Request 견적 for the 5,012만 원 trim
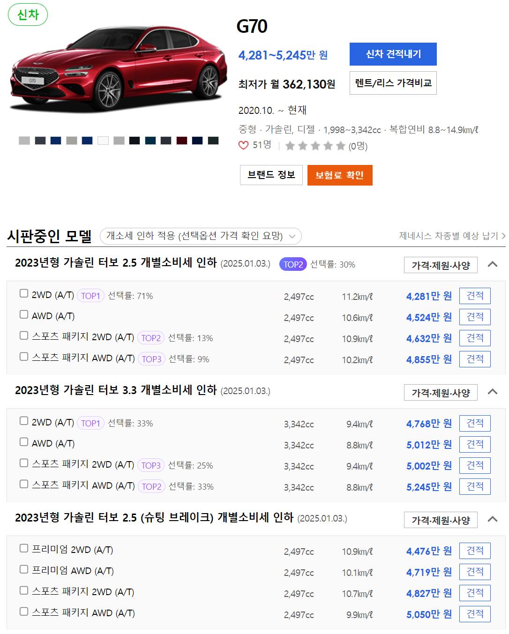The width and height of the screenshot is (509, 634). tap(475, 444)
